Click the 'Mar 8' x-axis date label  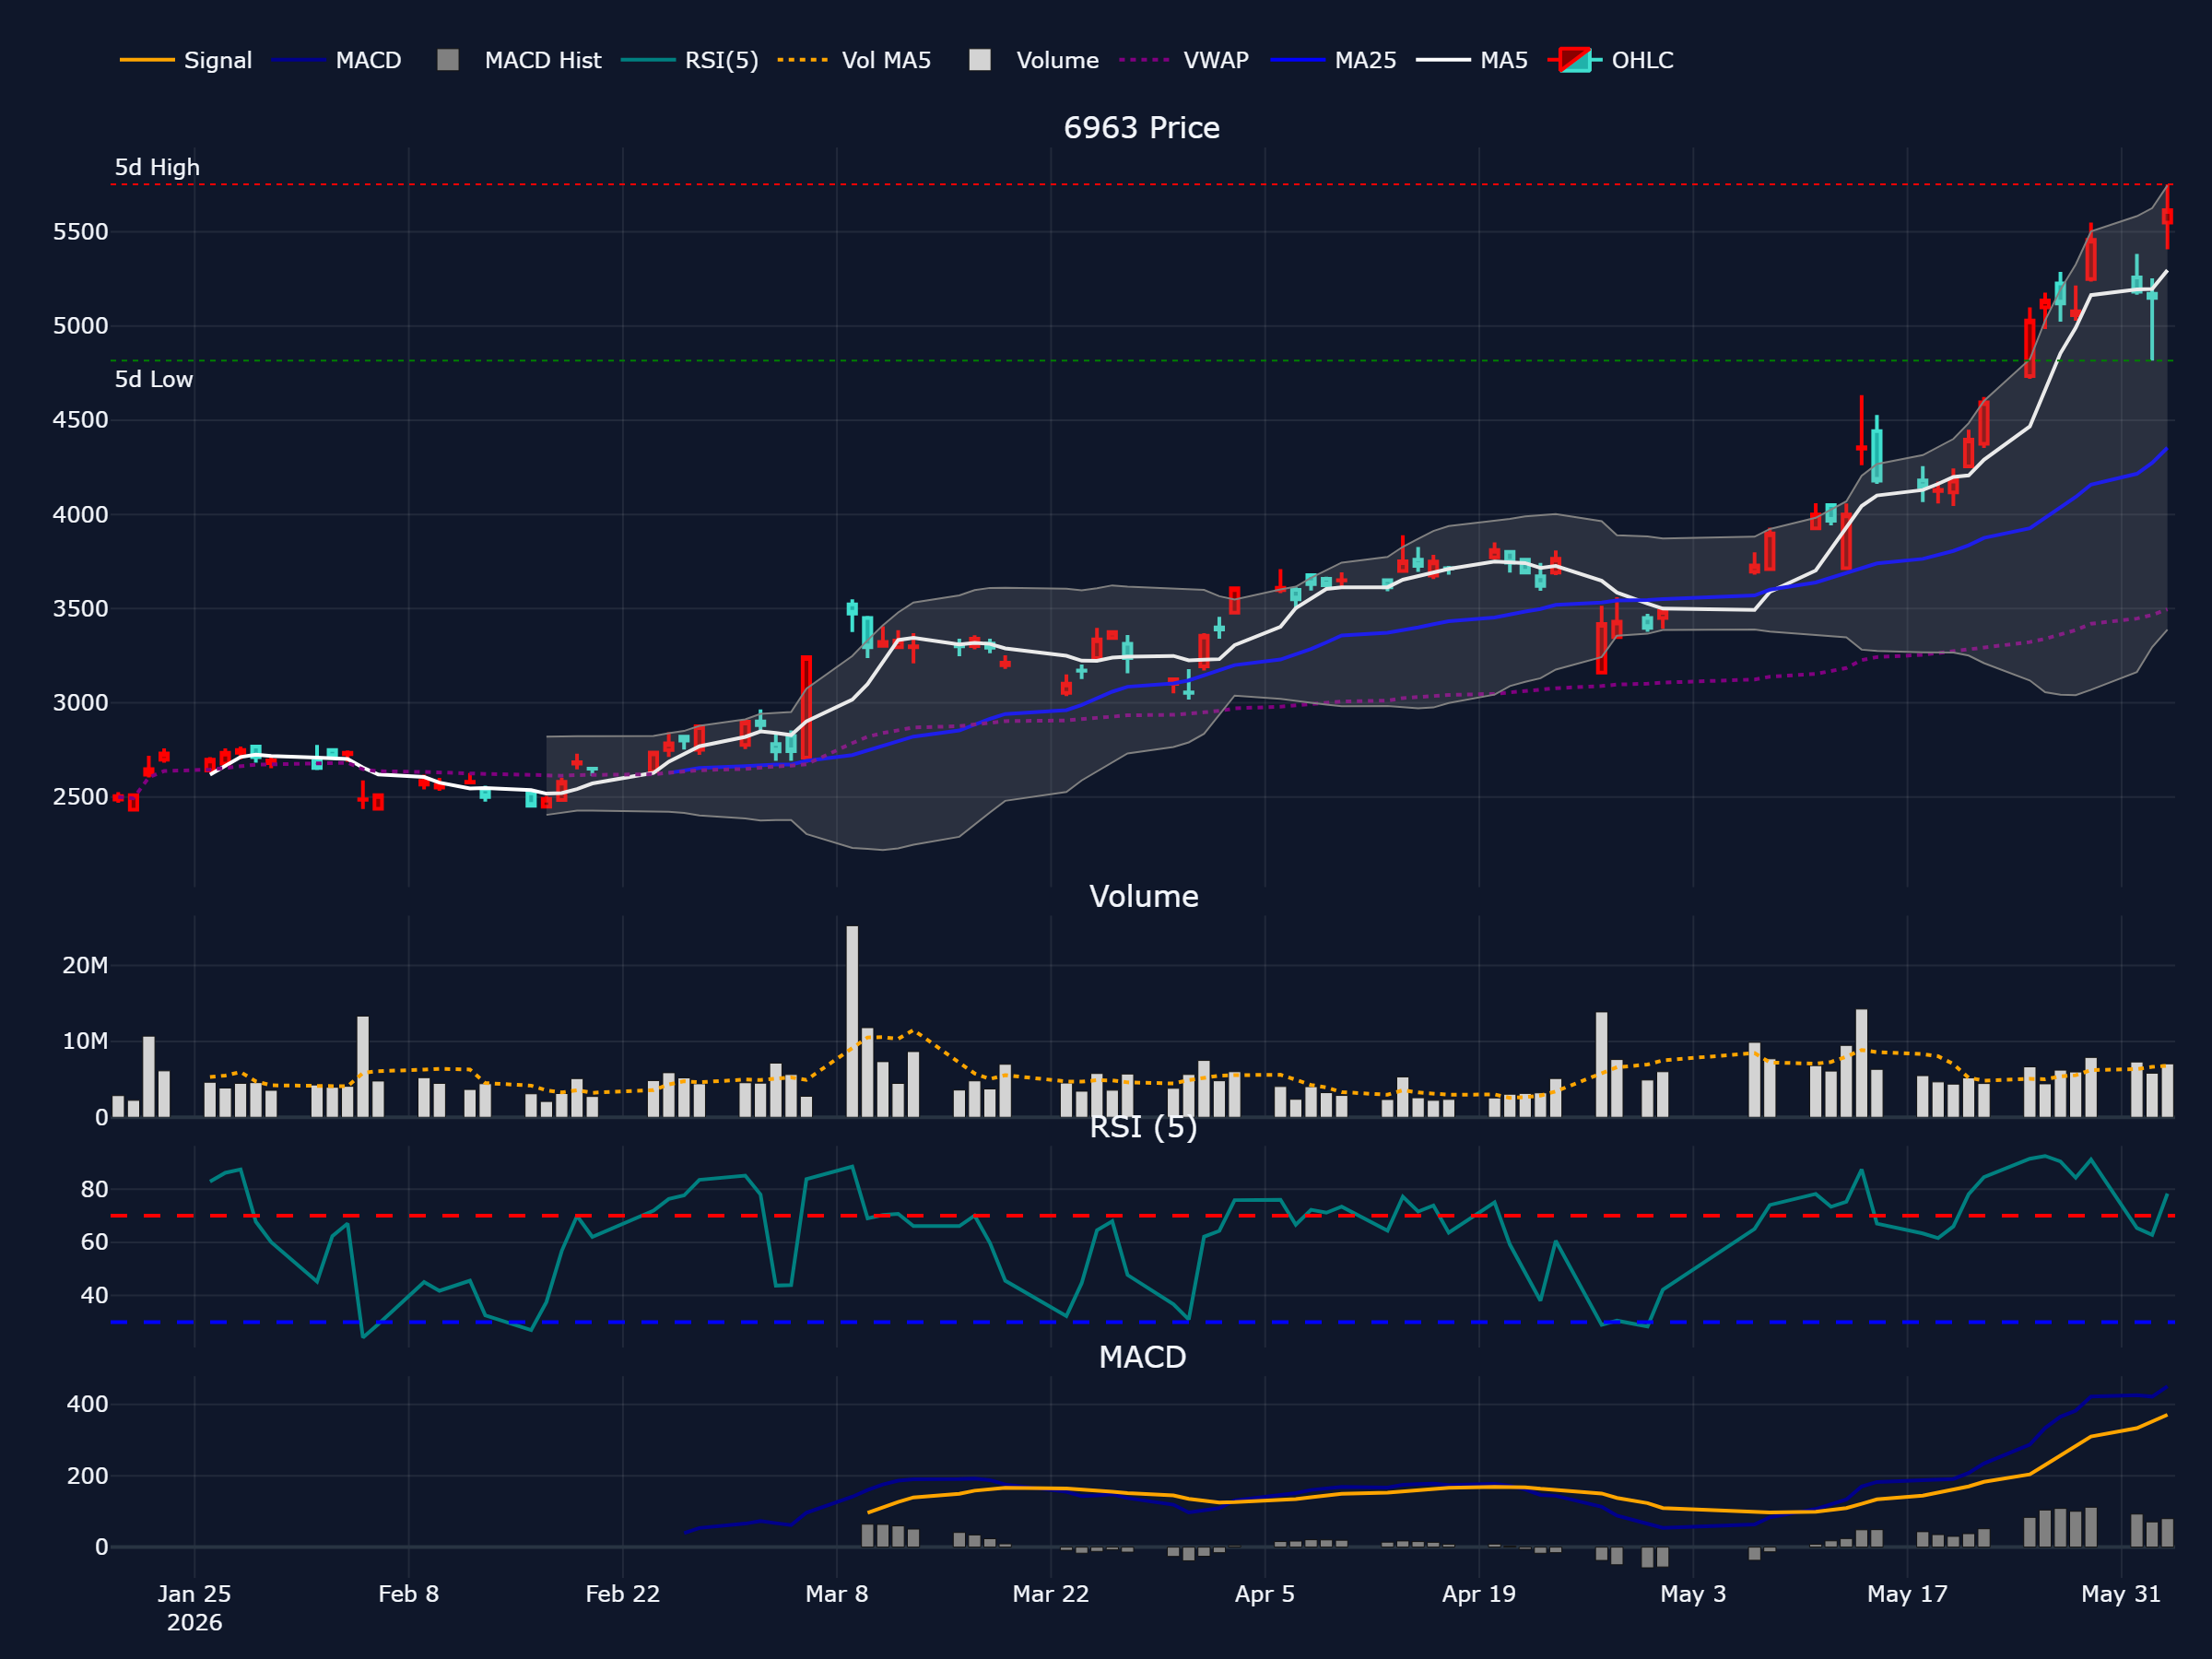coord(836,1594)
